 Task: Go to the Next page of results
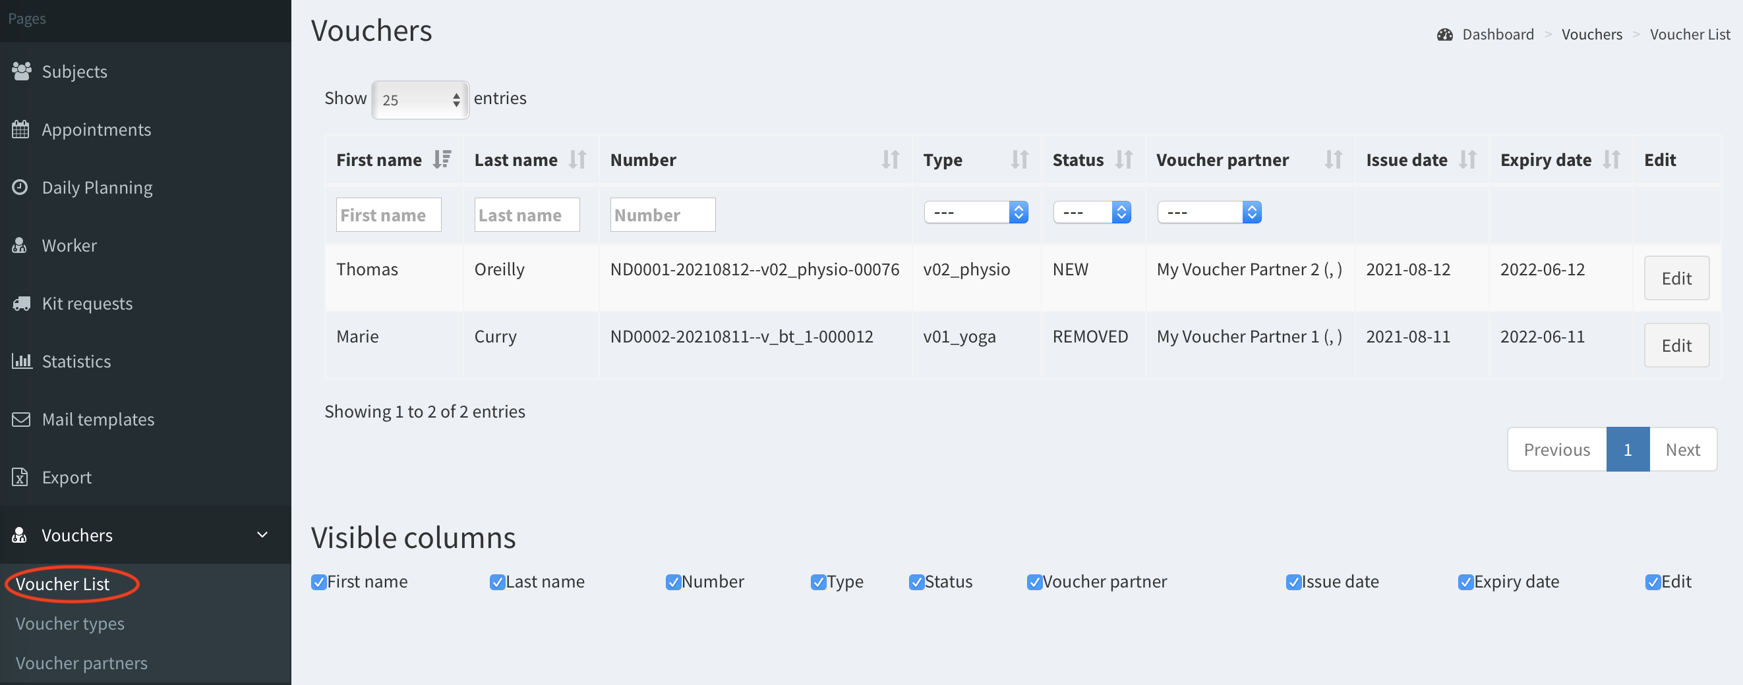(x=1682, y=450)
